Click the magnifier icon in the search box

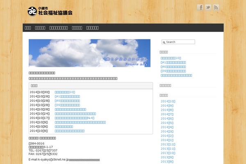tap(164, 42)
